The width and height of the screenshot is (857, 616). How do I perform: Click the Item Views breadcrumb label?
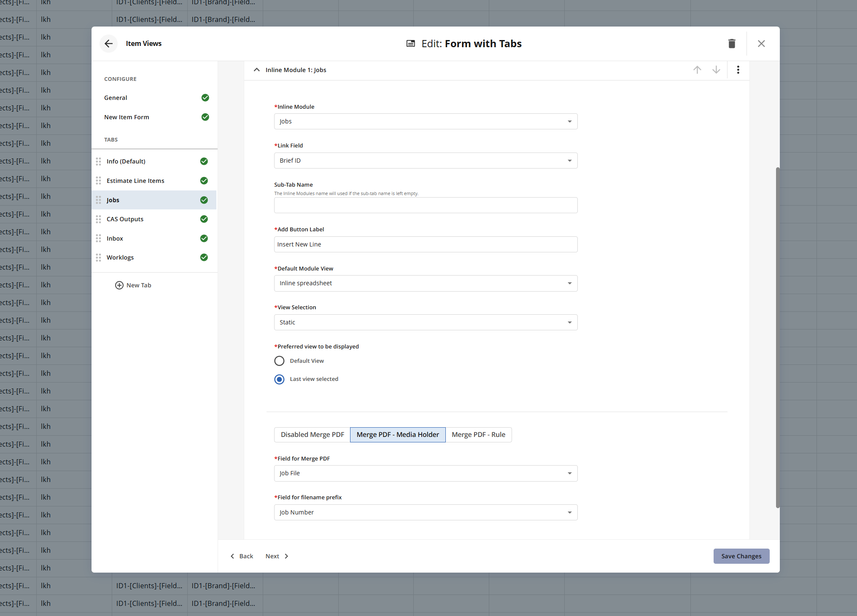[143, 43]
